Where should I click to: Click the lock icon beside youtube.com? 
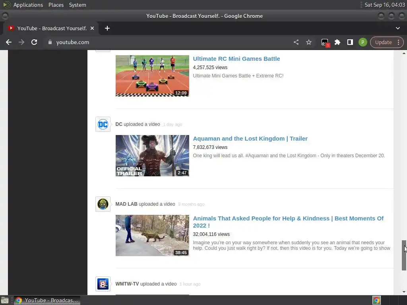(50, 42)
